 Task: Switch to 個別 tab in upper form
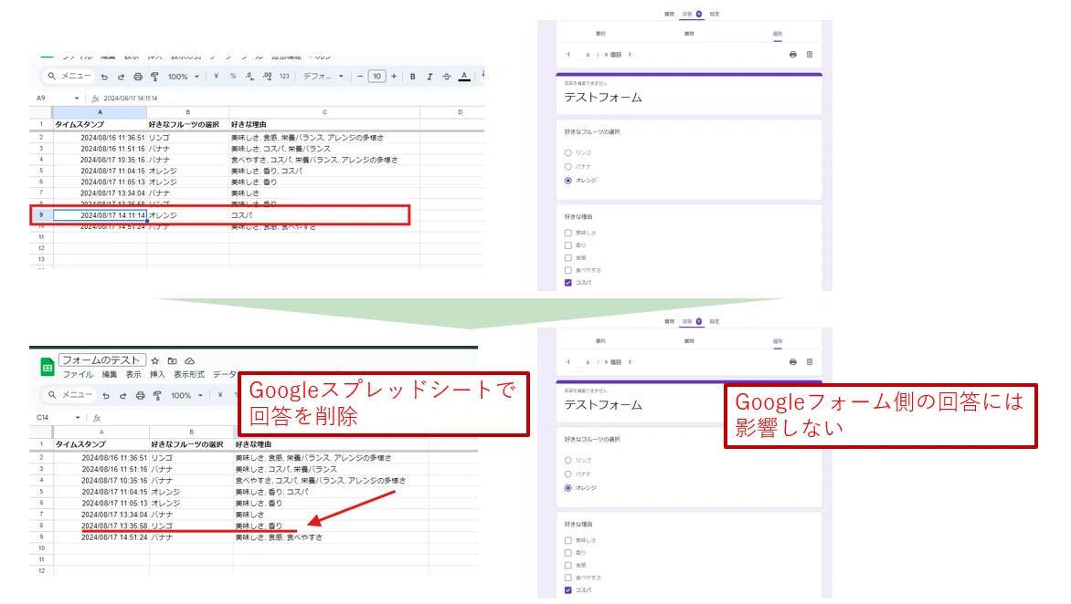[778, 34]
